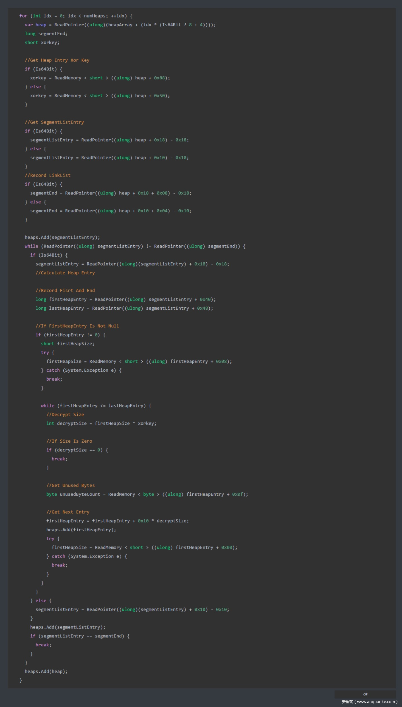Click the "//Record LinkList" comment
The height and width of the screenshot is (707, 402).
click(x=47, y=175)
